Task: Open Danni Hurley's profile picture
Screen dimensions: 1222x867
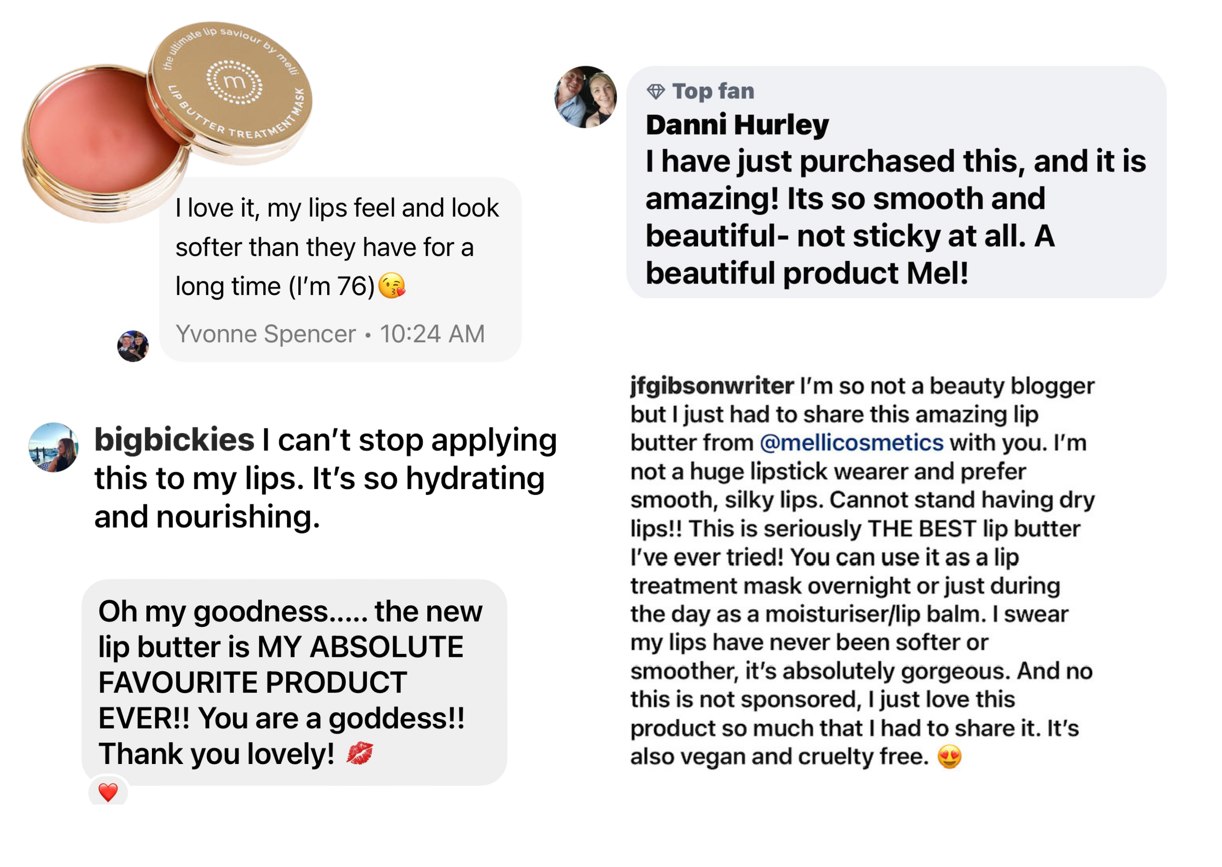Action: point(586,97)
